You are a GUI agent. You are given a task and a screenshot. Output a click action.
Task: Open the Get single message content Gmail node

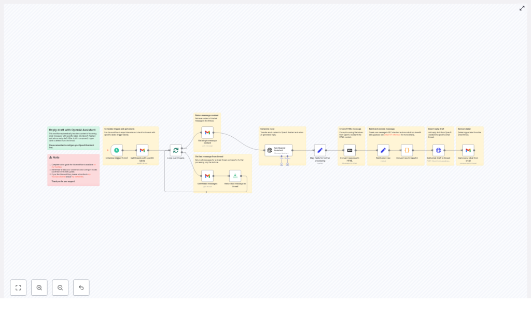(x=207, y=133)
